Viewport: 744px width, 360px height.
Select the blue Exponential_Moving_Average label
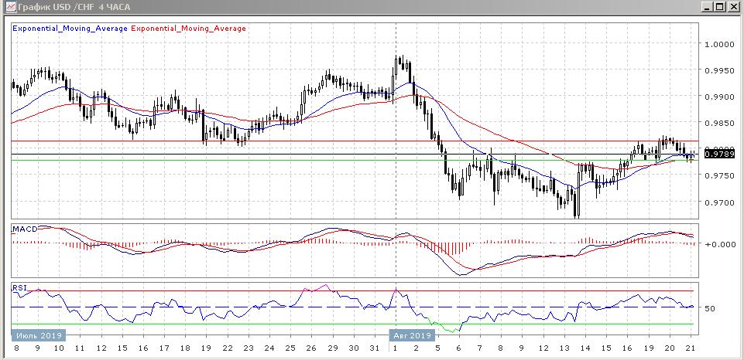point(71,29)
